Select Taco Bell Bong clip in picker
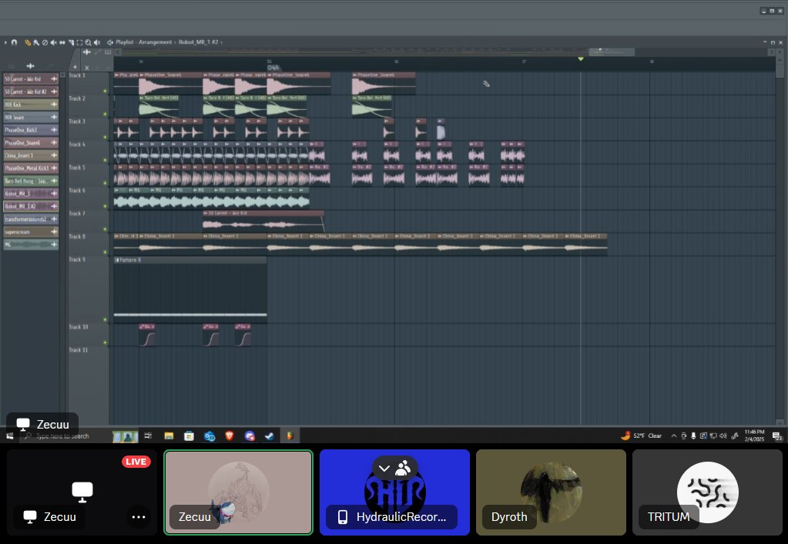Viewport: 788px width, 544px height. 31,181
